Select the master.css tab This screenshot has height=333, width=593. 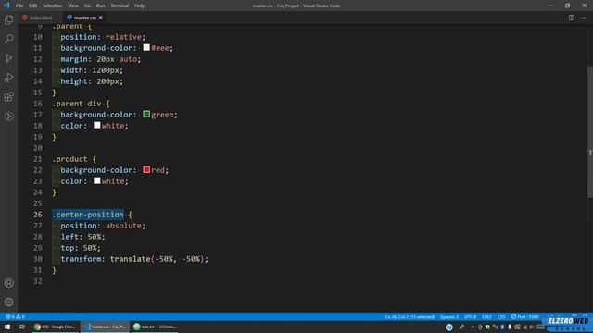pos(84,18)
